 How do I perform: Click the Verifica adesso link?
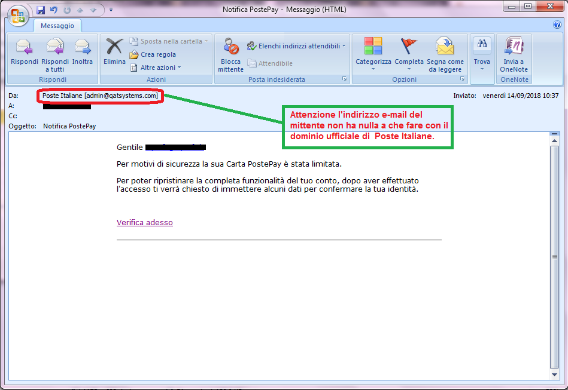(144, 223)
